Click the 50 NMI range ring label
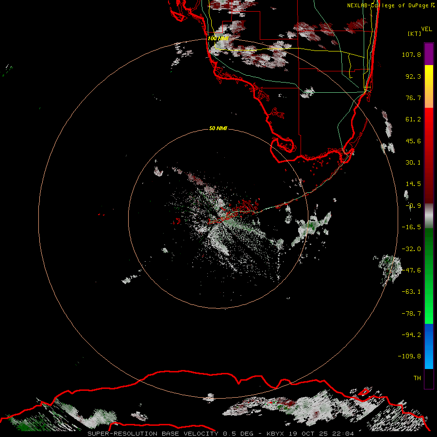The image size is (437, 437). (218, 128)
